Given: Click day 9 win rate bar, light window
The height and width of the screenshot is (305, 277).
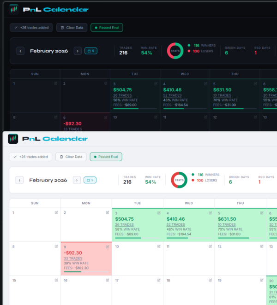Looking at the screenshot, I should click(86, 272).
